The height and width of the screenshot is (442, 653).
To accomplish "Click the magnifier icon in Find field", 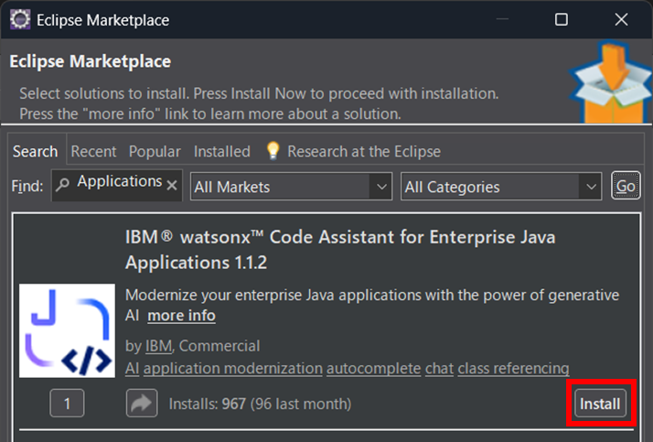I will pyautogui.click(x=63, y=185).
